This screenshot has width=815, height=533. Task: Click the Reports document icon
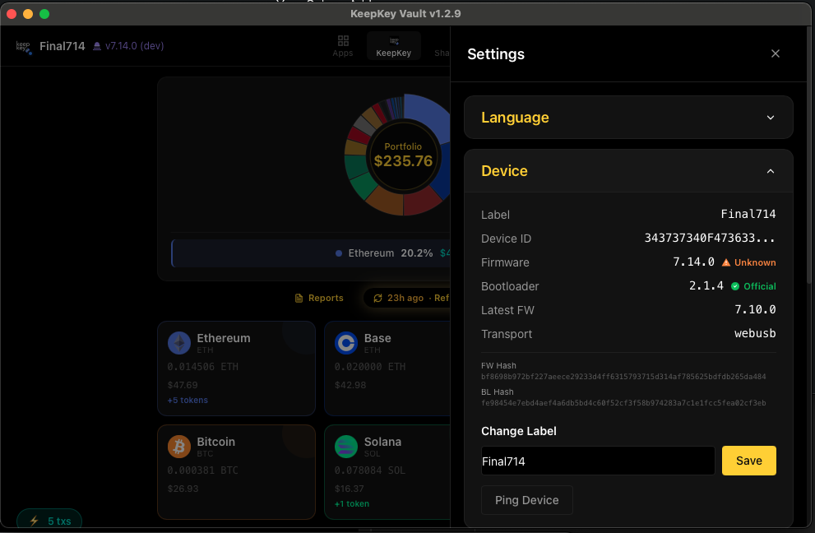click(x=299, y=298)
